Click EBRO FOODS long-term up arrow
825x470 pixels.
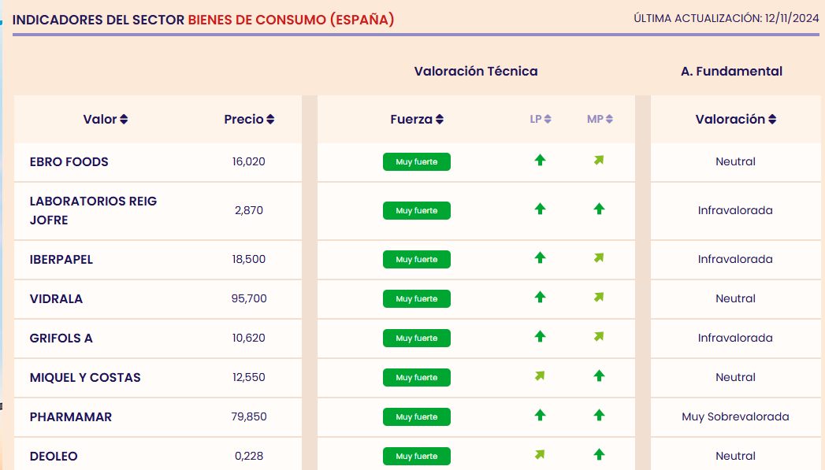coord(540,161)
